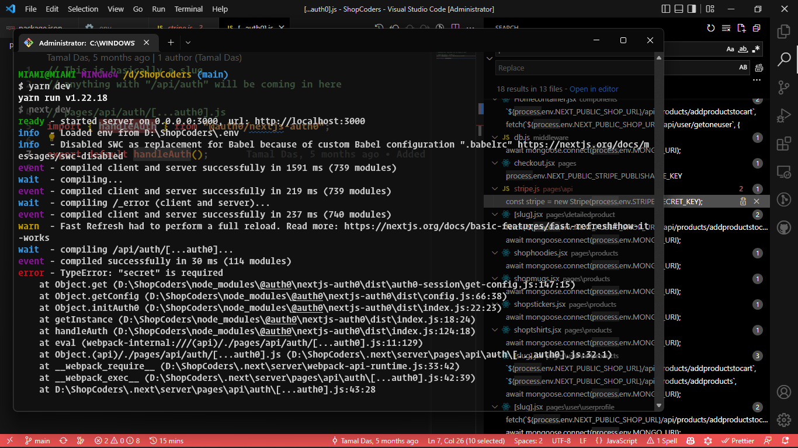This screenshot has height=448, width=798.
Task: Synchronize changes in the status bar
Action: point(63,441)
